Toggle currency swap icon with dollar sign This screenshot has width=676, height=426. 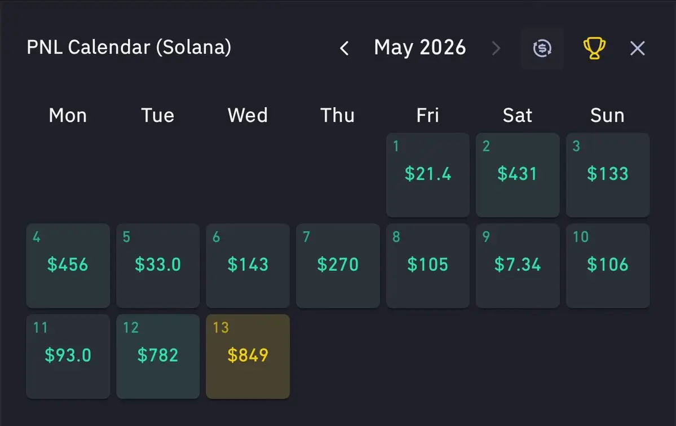click(542, 48)
